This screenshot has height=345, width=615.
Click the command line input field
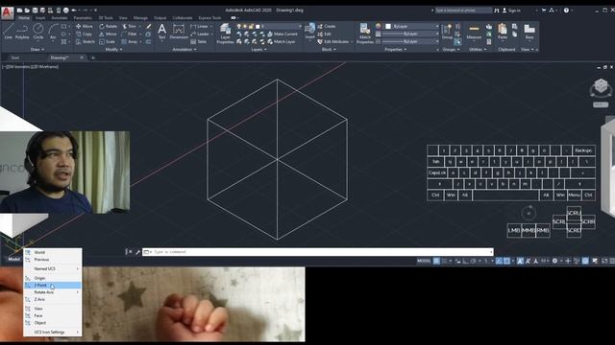317,252
